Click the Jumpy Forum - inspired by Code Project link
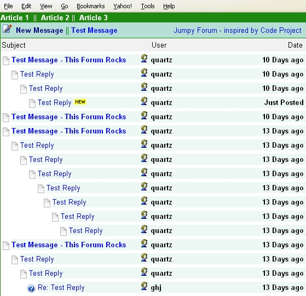306x296 pixels. coord(238,31)
